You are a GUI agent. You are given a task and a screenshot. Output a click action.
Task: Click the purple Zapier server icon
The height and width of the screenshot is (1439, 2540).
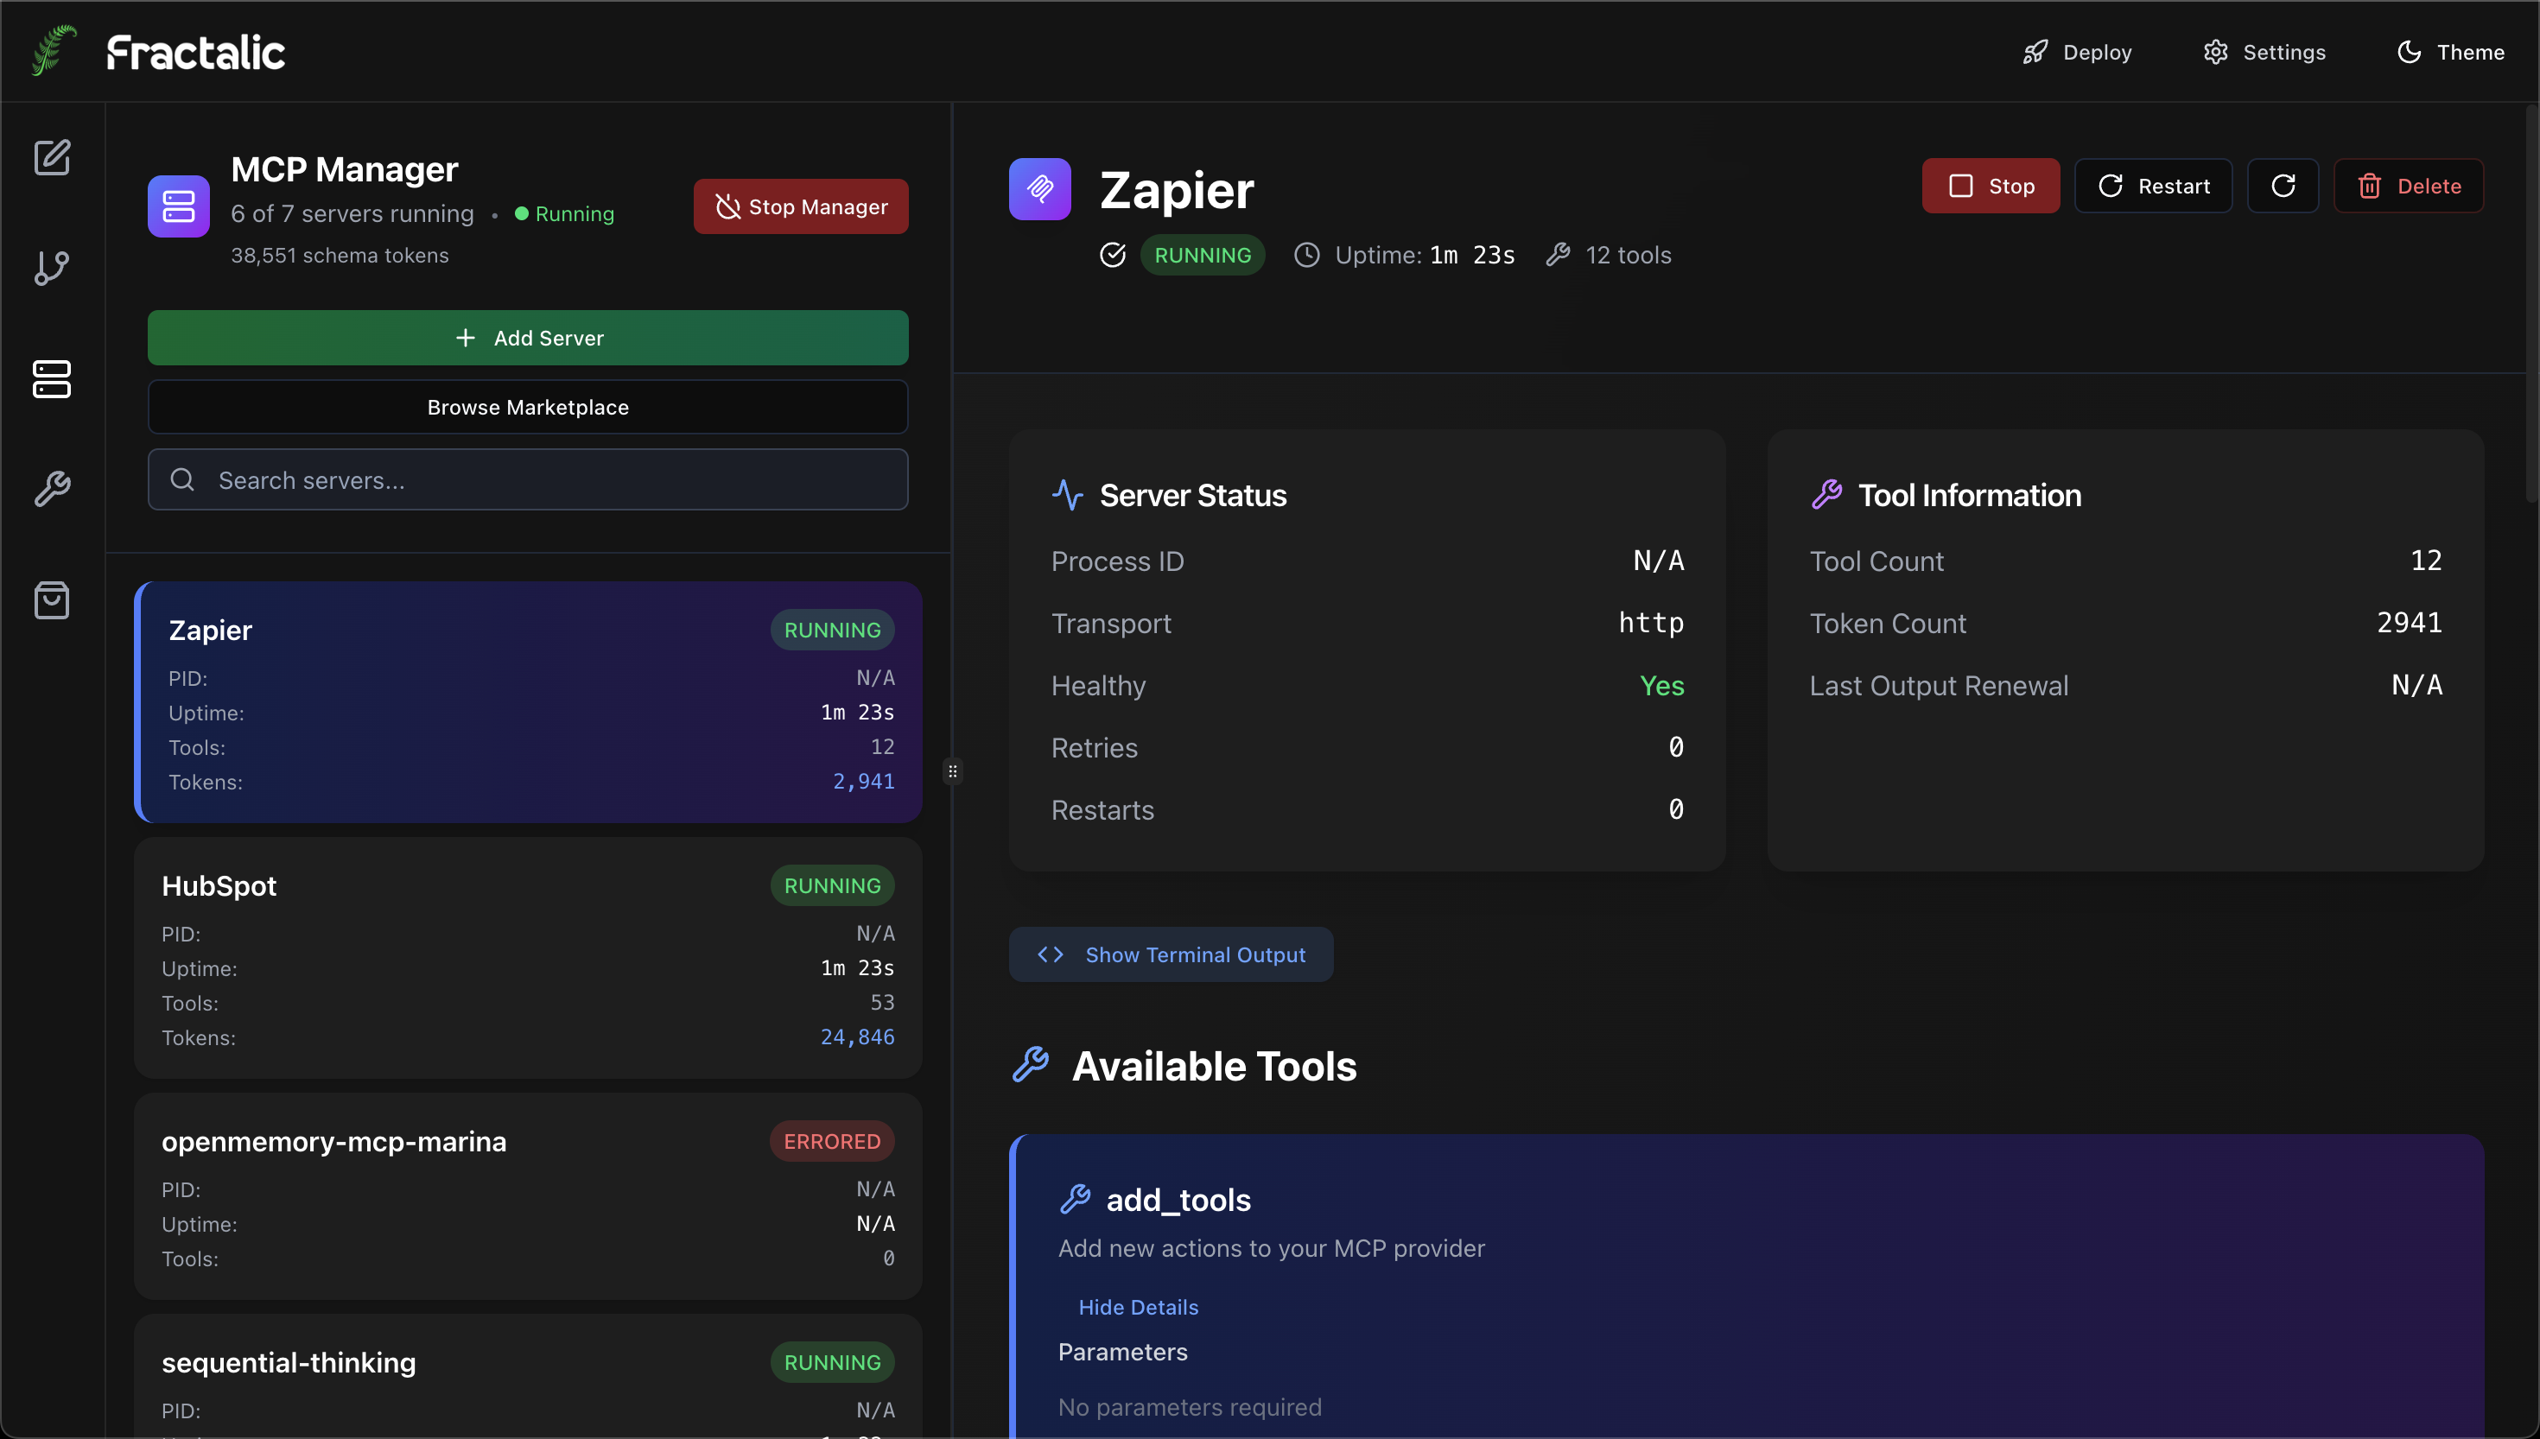coord(1039,189)
